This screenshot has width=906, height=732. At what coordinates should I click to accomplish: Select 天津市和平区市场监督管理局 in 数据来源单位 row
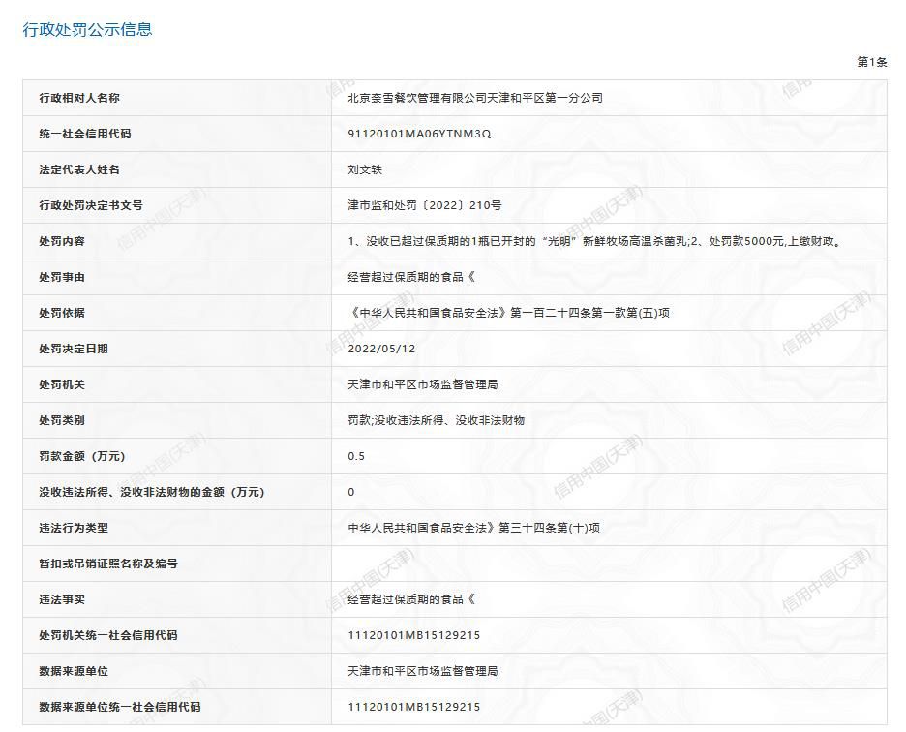pos(422,671)
